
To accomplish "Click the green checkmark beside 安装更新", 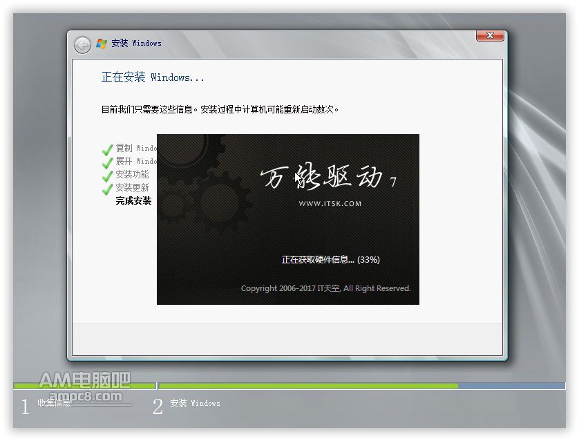I will pos(108,189).
